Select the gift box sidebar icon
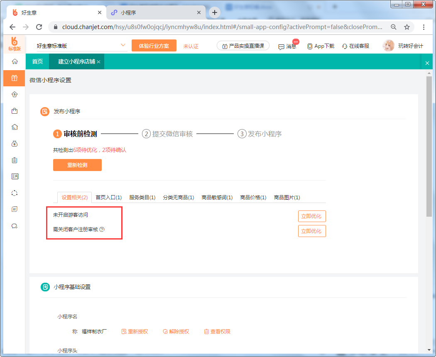Screen dimensions: 436x357 click(15, 78)
